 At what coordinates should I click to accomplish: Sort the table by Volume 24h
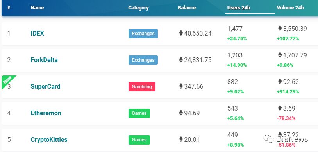pos(290,8)
